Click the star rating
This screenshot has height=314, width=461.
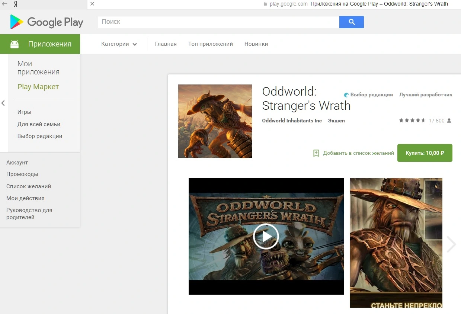(x=412, y=121)
